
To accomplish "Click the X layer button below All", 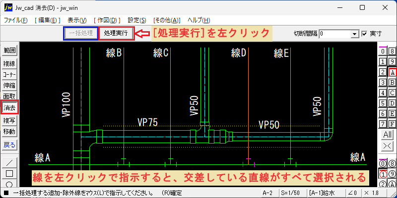I will coord(388,146).
